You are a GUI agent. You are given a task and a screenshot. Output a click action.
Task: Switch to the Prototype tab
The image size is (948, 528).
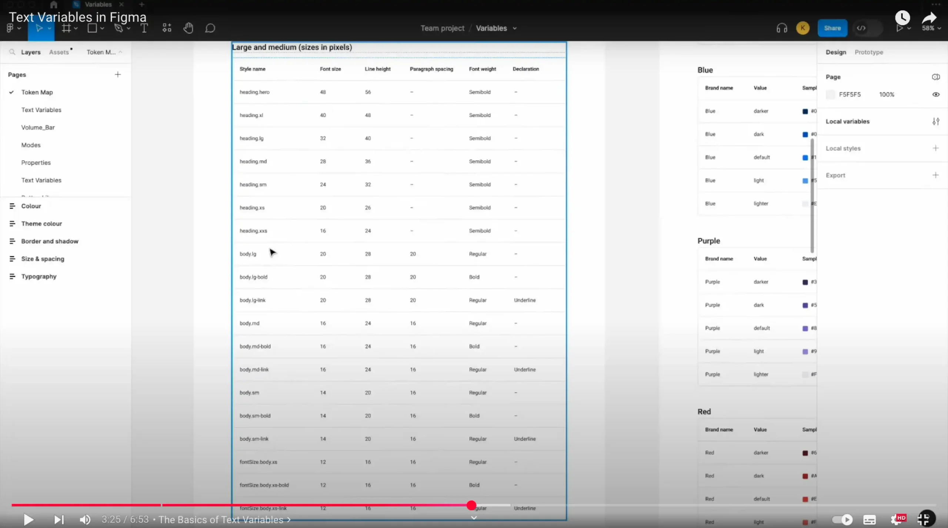coord(869,52)
